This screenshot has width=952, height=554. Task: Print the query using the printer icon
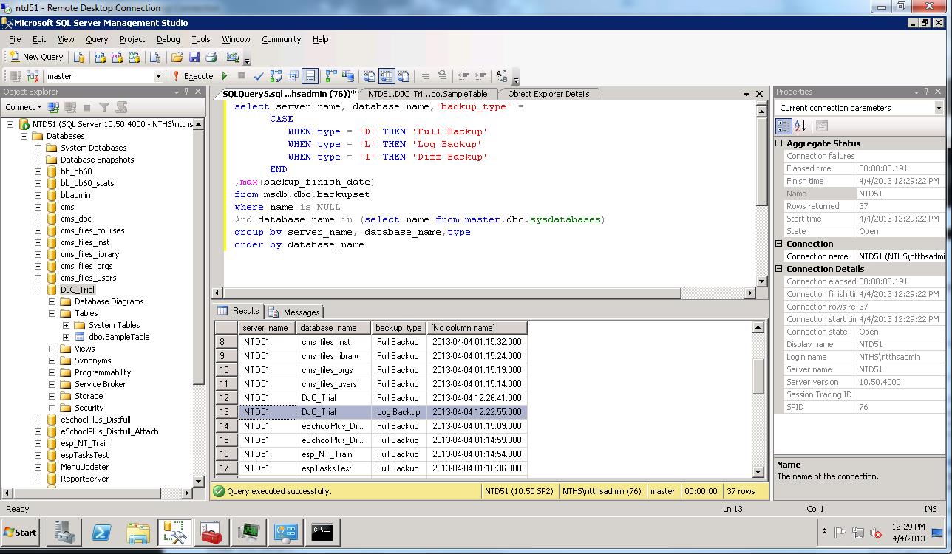211,57
